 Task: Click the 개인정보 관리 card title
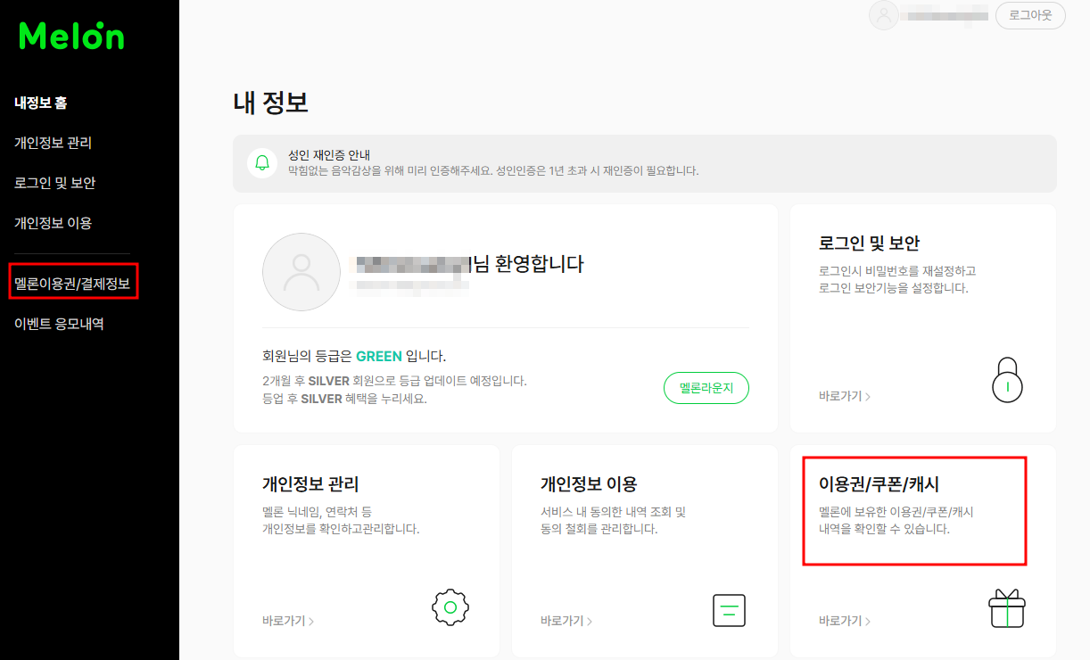point(310,484)
